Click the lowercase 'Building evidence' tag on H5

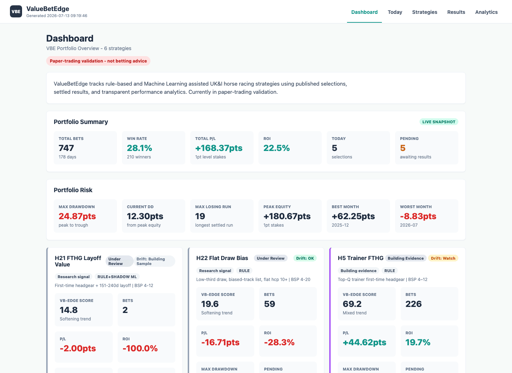358,271
